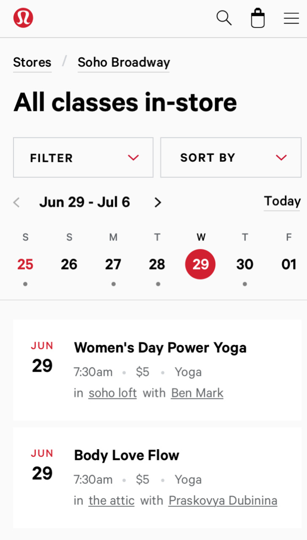The height and width of the screenshot is (540, 307).
Task: Open the shopping bag icon
Action: coord(258,19)
